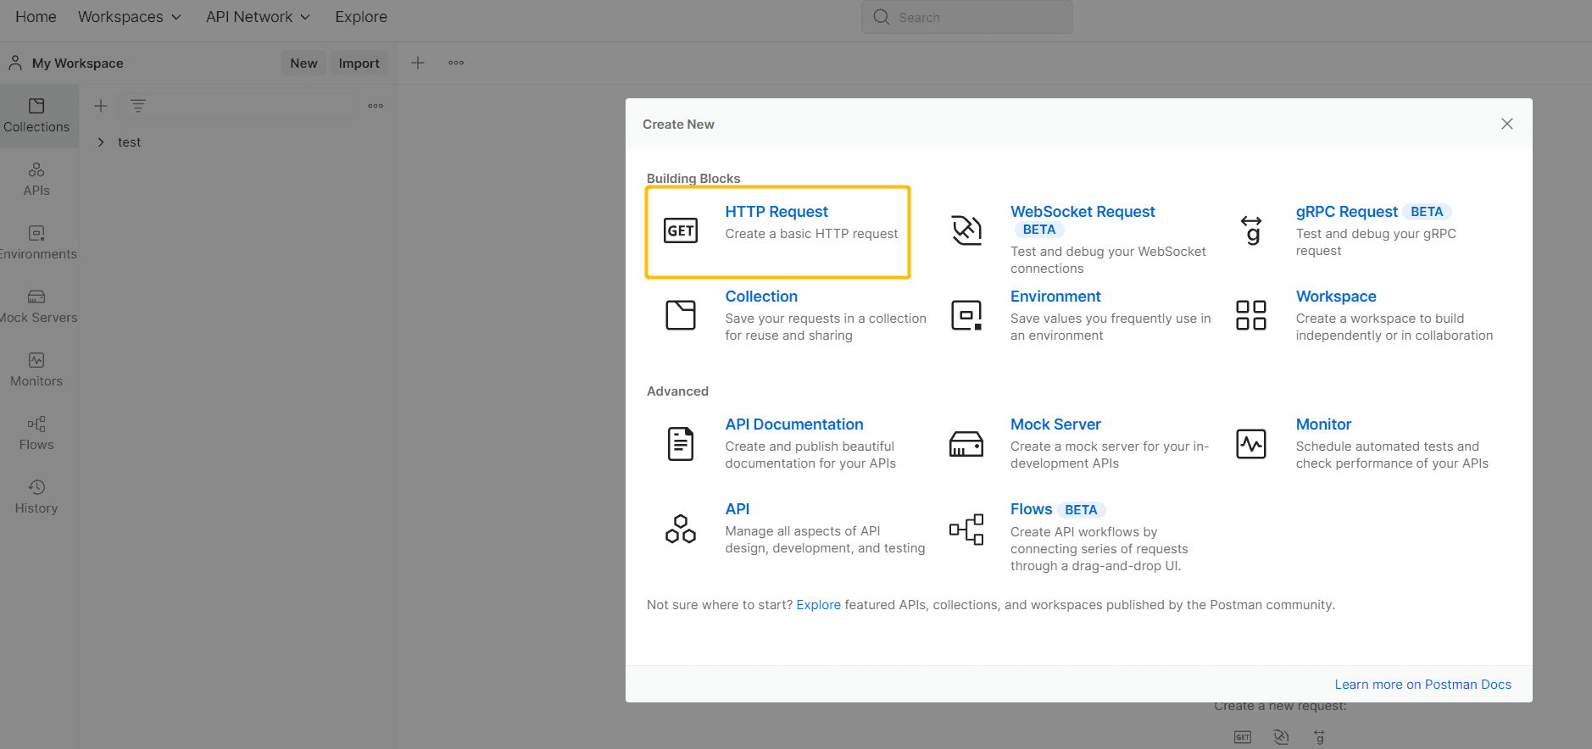The image size is (1592, 749).
Task: Close the Create New dialog
Action: click(1507, 124)
